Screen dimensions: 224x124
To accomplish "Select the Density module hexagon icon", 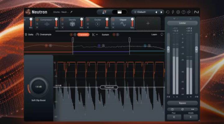I will click(x=72, y=24).
